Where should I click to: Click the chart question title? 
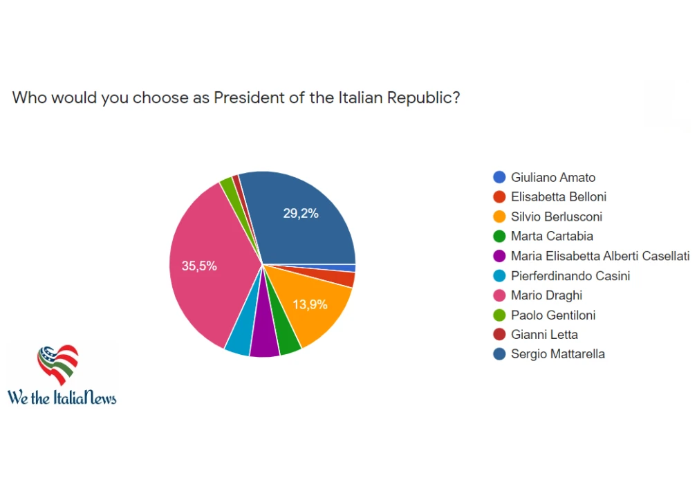coord(236,98)
